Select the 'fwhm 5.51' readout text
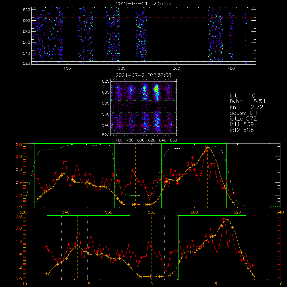 point(247,101)
